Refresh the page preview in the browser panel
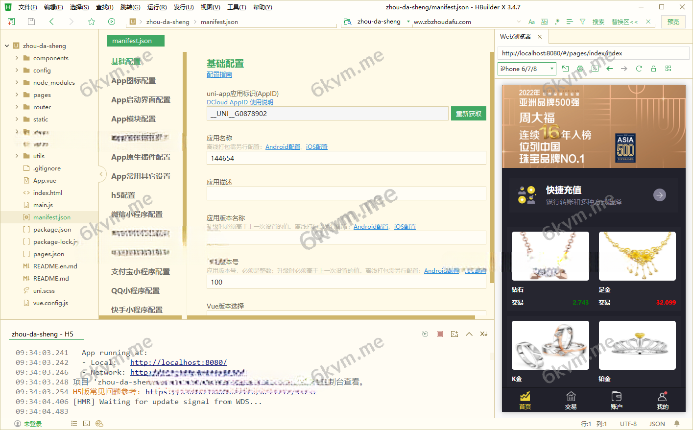This screenshot has height=430, width=693. (x=639, y=69)
